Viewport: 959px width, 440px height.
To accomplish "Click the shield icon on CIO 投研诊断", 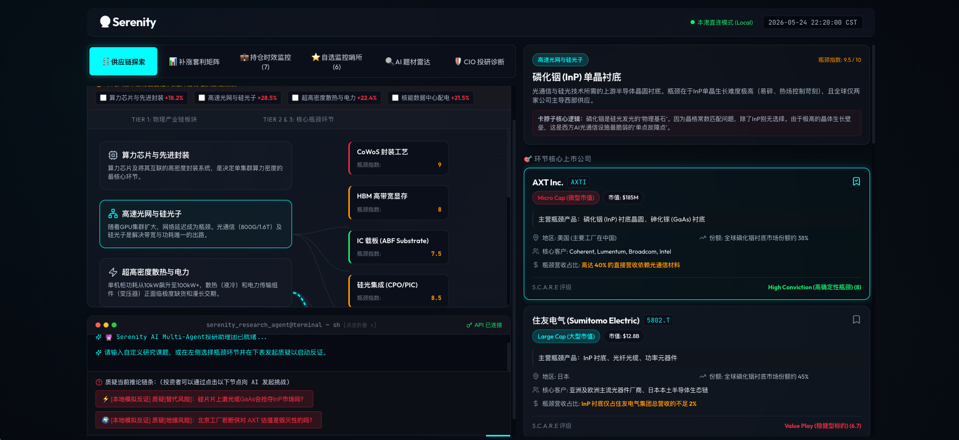I will [458, 61].
